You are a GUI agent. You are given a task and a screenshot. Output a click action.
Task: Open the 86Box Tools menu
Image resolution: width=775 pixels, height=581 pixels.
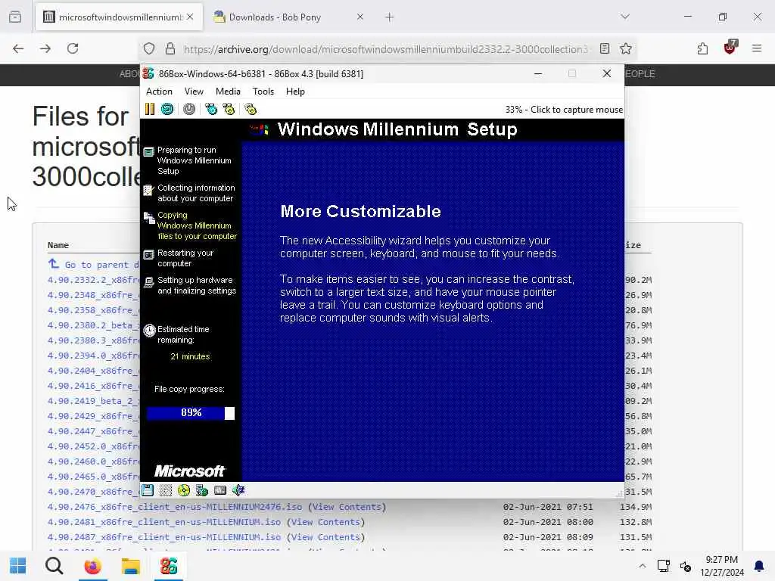point(263,92)
